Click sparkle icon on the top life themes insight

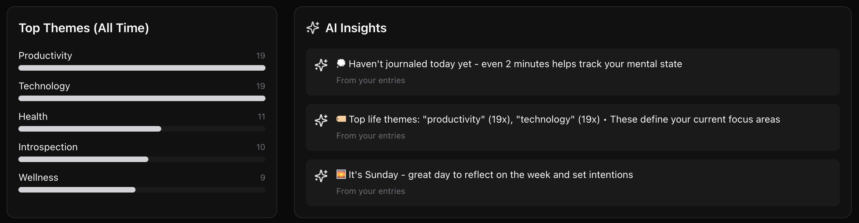321,120
